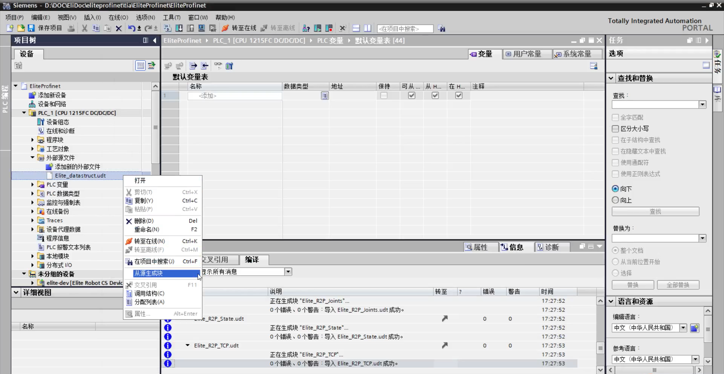Image resolution: width=724 pixels, height=374 pixels.
Task: Select the 向上 search direction radio button
Action: 615,200
